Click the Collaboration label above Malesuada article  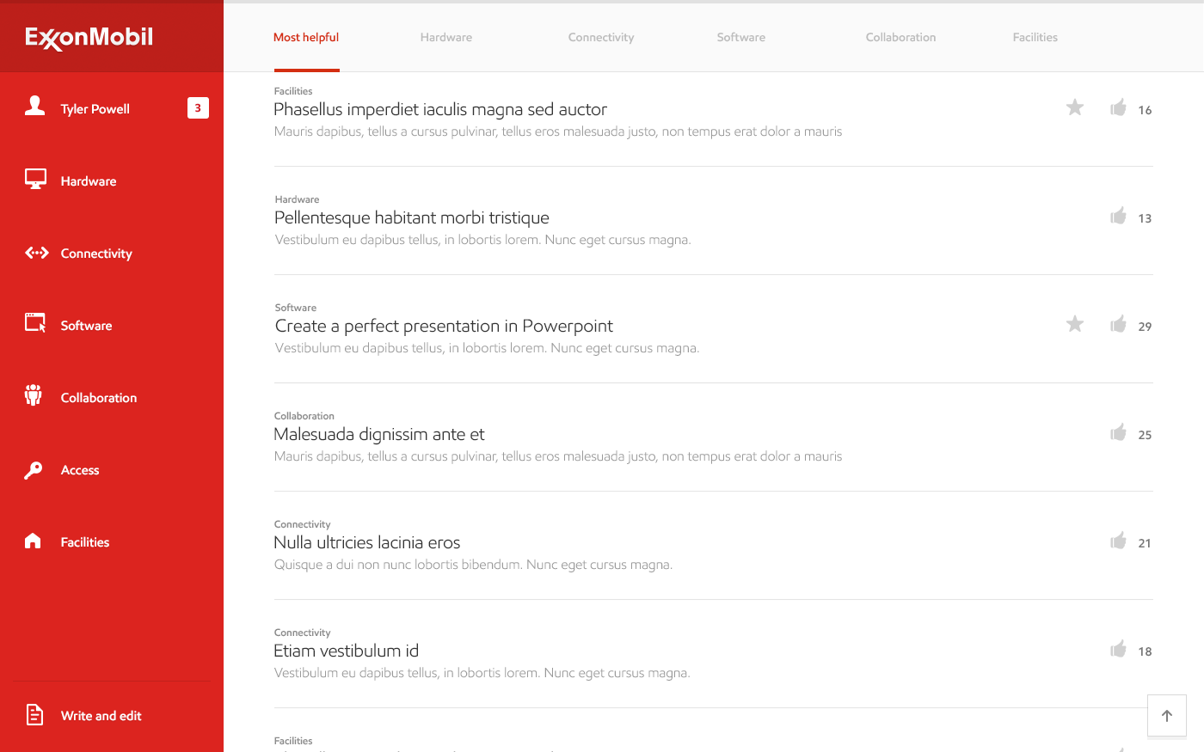click(x=304, y=416)
